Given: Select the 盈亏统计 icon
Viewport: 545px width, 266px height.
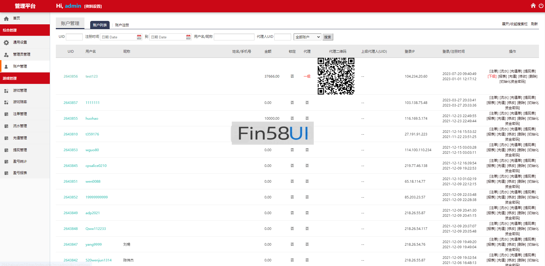Looking at the screenshot, I should [x=6, y=161].
